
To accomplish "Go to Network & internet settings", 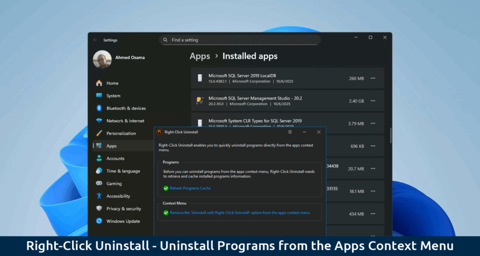I will (x=125, y=121).
